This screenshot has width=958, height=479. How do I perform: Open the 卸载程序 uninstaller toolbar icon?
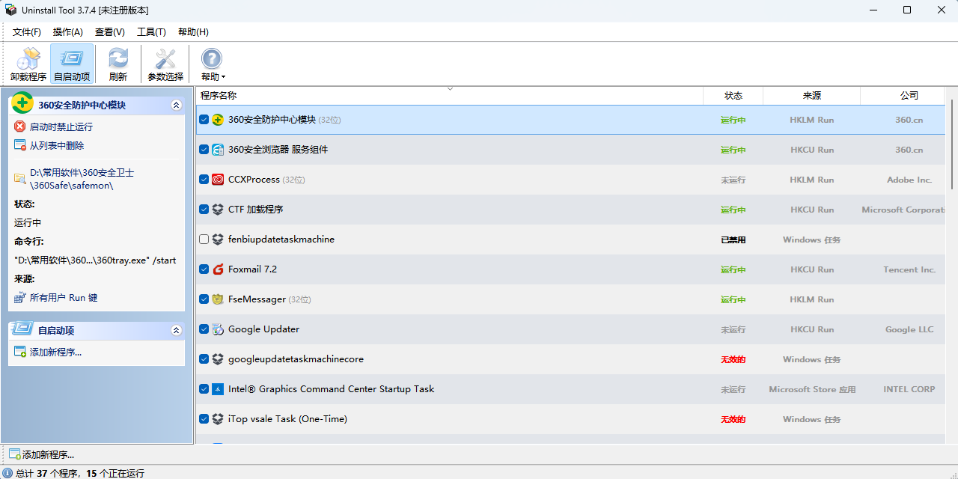coord(28,60)
